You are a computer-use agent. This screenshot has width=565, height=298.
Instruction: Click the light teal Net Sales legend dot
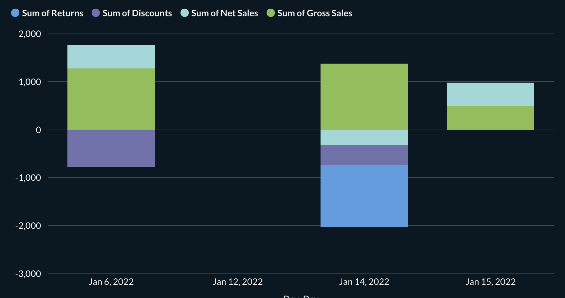click(x=185, y=13)
